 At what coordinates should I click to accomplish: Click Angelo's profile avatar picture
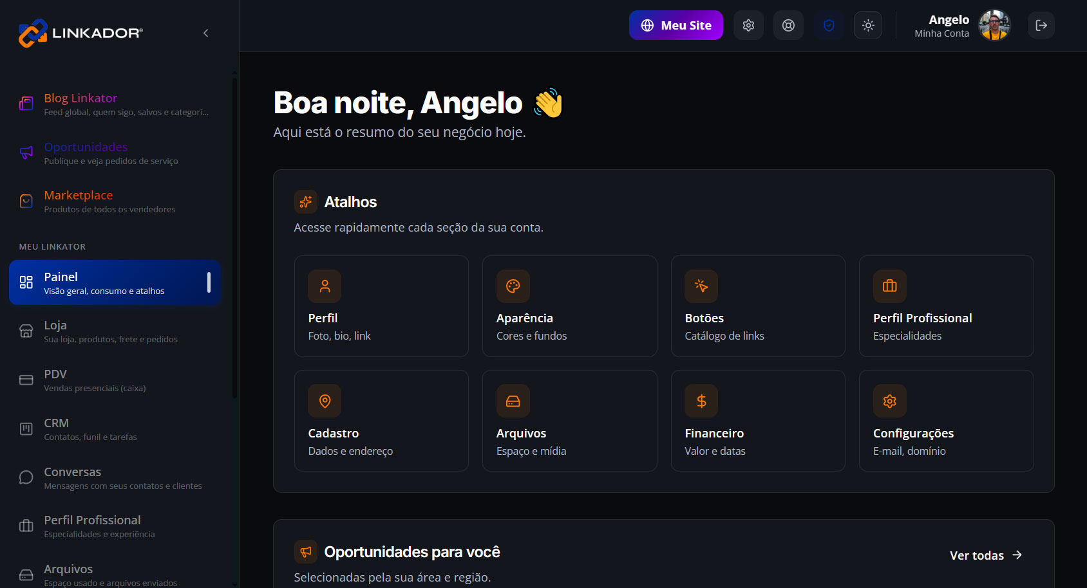(x=994, y=25)
